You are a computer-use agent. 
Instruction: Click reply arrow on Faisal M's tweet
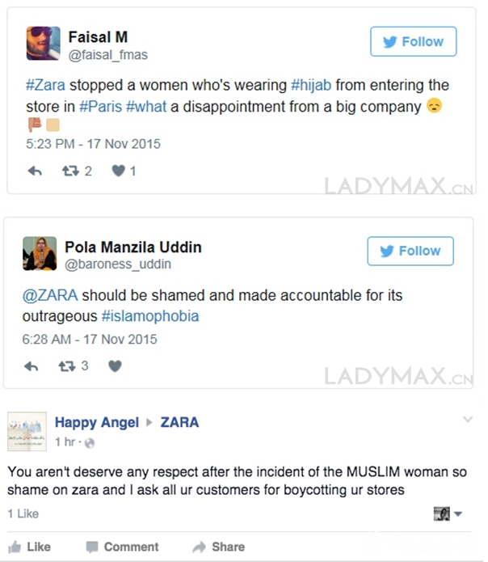click(x=35, y=171)
